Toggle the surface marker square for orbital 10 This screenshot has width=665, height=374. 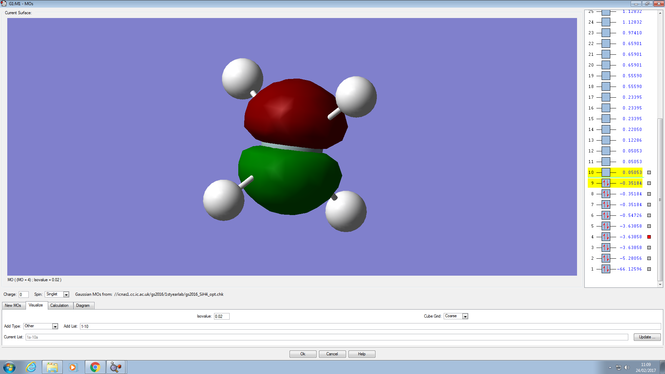(649, 172)
